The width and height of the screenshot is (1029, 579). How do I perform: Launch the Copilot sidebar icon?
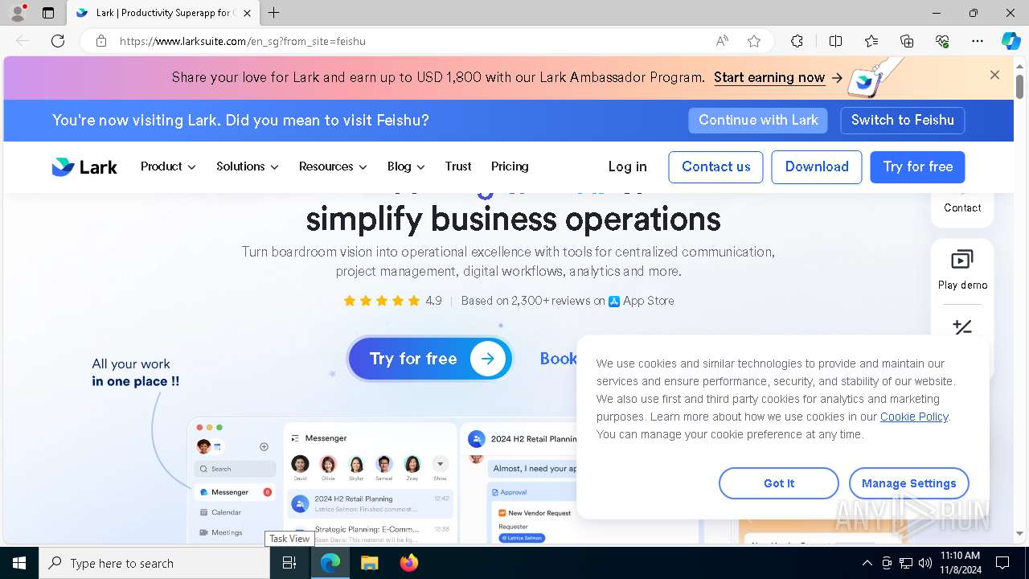(x=1011, y=41)
